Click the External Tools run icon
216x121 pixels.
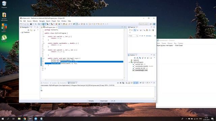click(52, 24)
